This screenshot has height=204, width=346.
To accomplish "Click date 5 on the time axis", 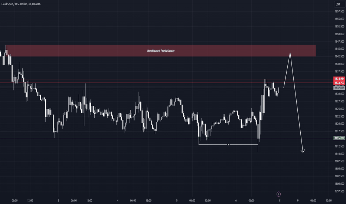I will tap(177, 201).
